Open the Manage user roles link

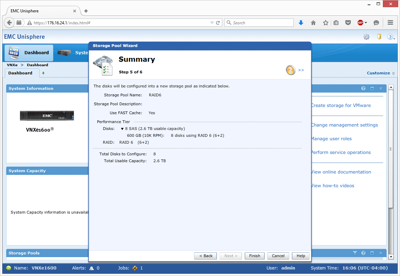[331, 139]
